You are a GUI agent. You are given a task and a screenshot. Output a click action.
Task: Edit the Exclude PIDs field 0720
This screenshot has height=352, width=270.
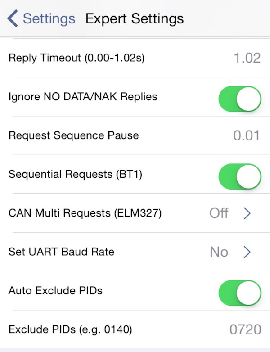245,329
